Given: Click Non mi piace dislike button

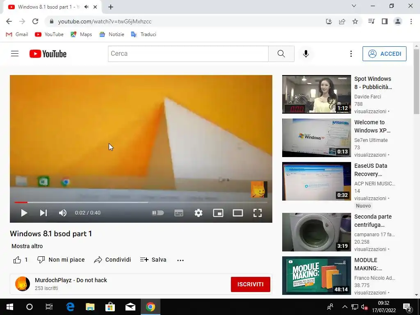Looking at the screenshot, I should pos(61,260).
